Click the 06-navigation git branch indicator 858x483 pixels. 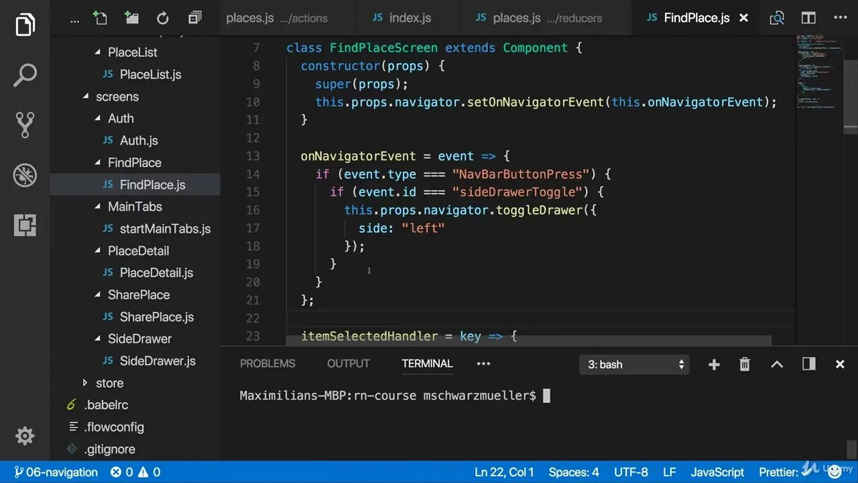pos(56,472)
